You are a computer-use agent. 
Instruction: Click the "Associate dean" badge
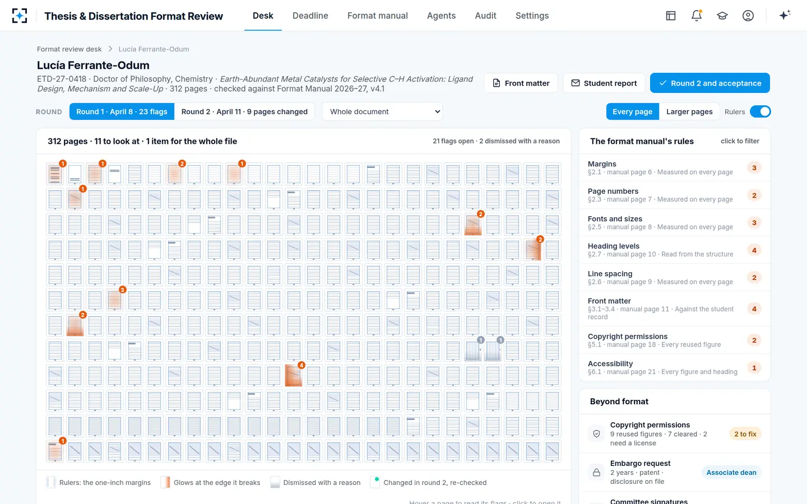pyautogui.click(x=731, y=473)
